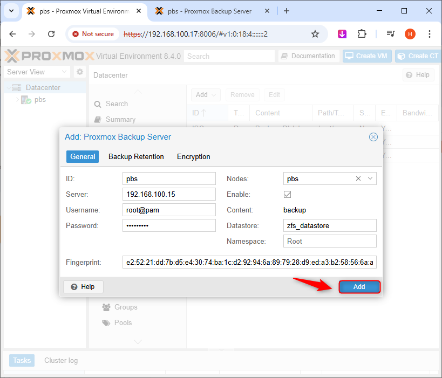The image size is (442, 378).
Task: Open a new browser tab
Action: click(x=287, y=11)
